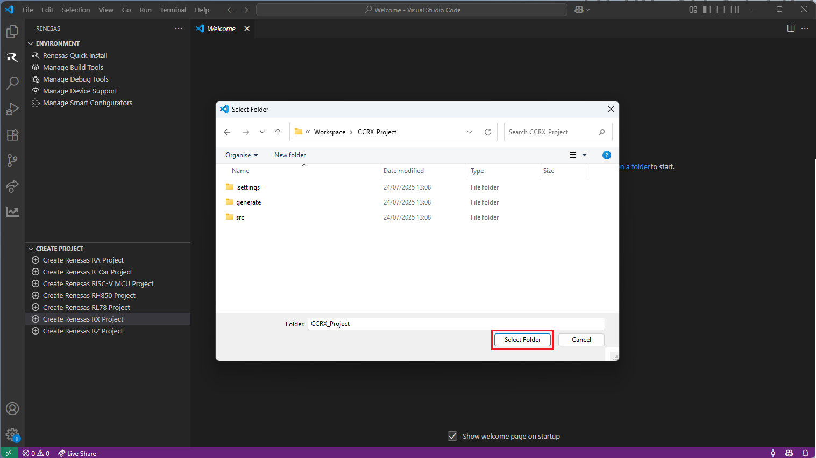816x458 pixels.
Task: Click New folder in dialog toolbar
Action: point(290,155)
